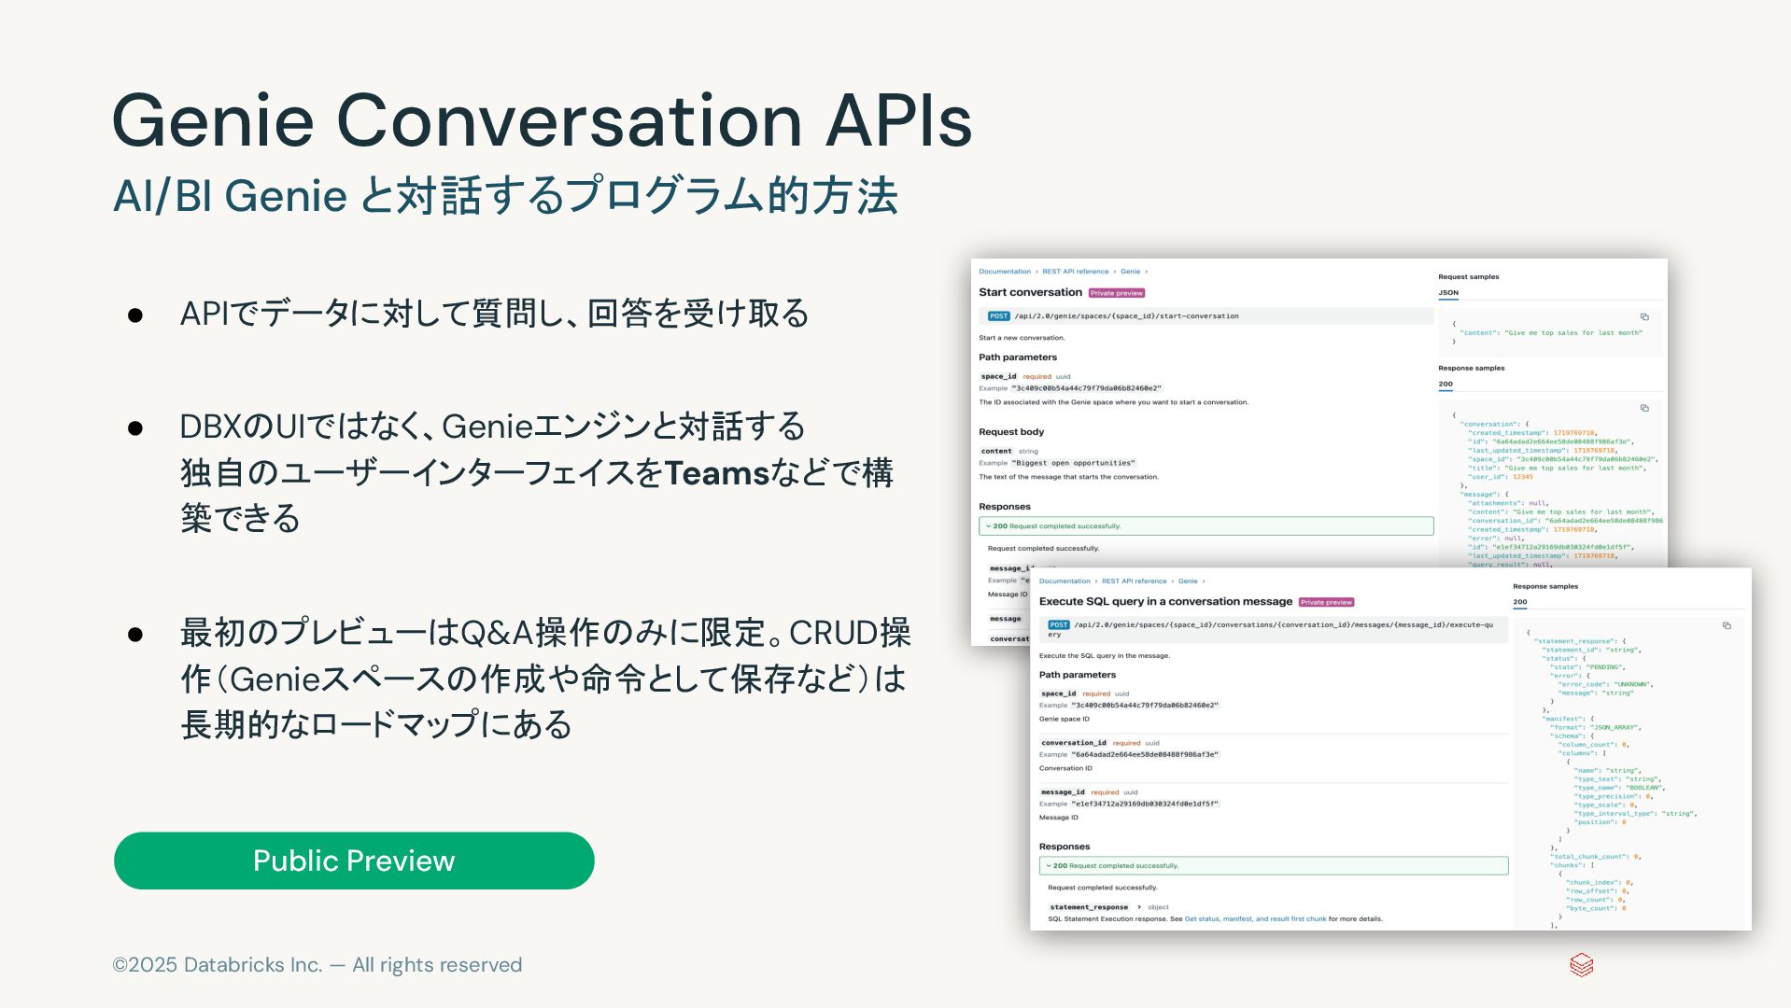Screen dimensions: 1791x1008
Task: Click the bullet starting '最初のプレビューはQ&A操作のみに限定'
Action: coord(545,679)
